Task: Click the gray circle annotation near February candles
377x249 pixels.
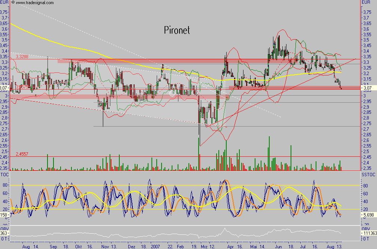Action: tap(172, 93)
